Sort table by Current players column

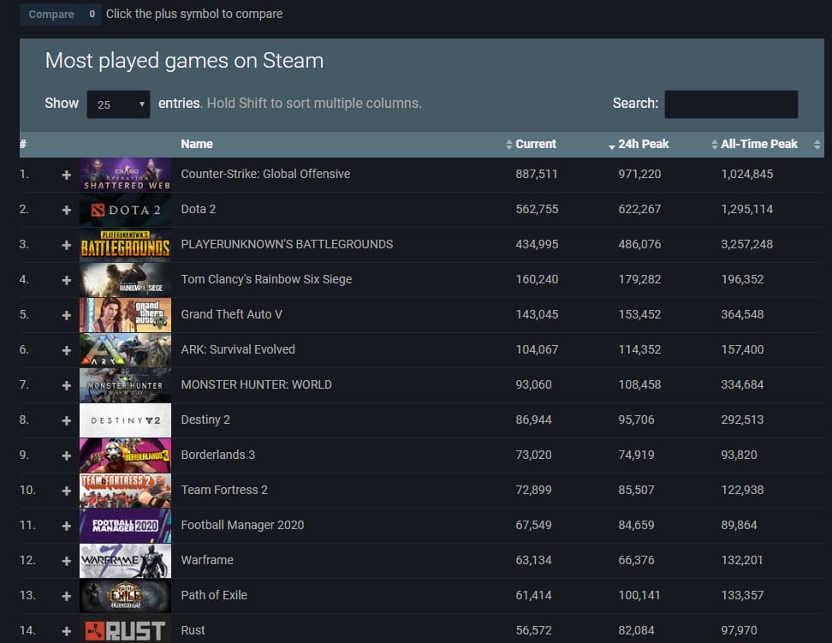coord(535,144)
